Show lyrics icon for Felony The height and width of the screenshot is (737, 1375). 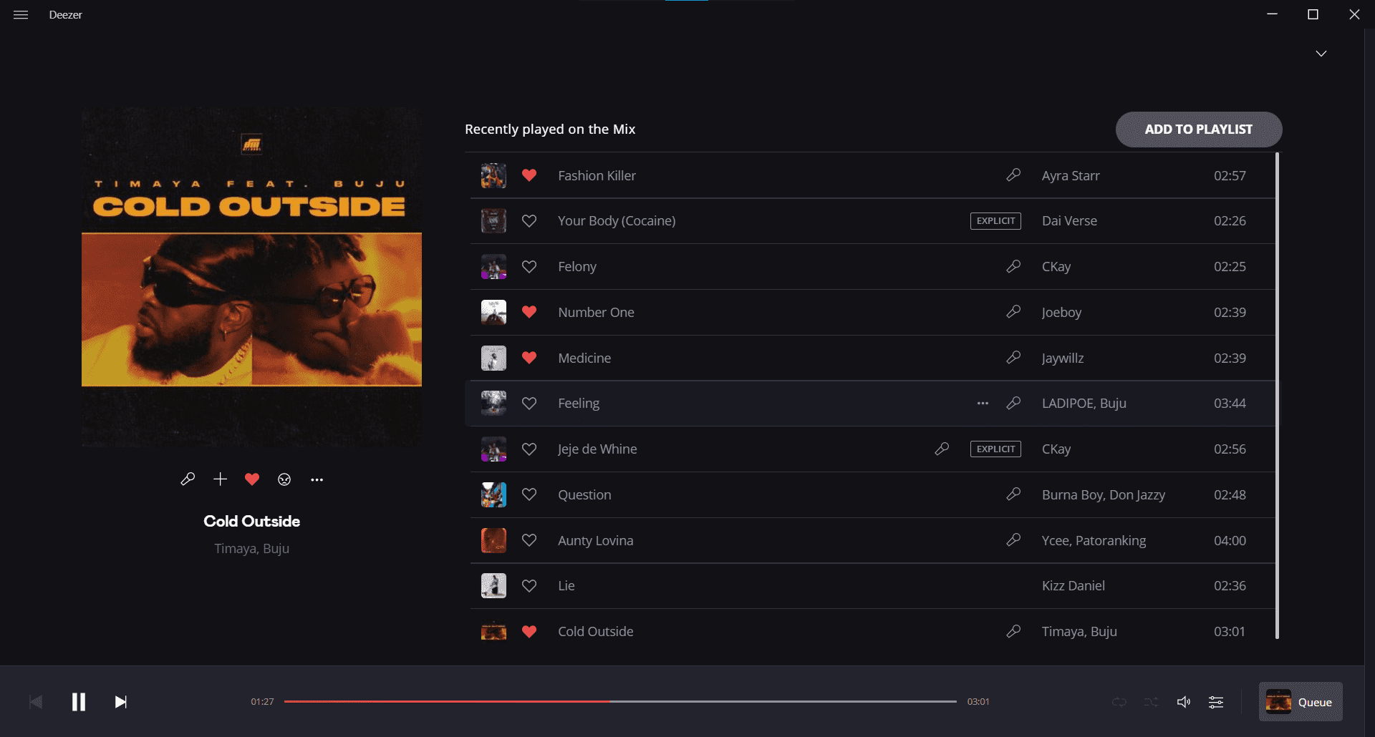(1013, 266)
